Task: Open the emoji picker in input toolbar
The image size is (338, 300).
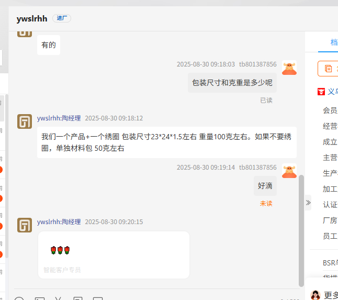Action: point(19,298)
